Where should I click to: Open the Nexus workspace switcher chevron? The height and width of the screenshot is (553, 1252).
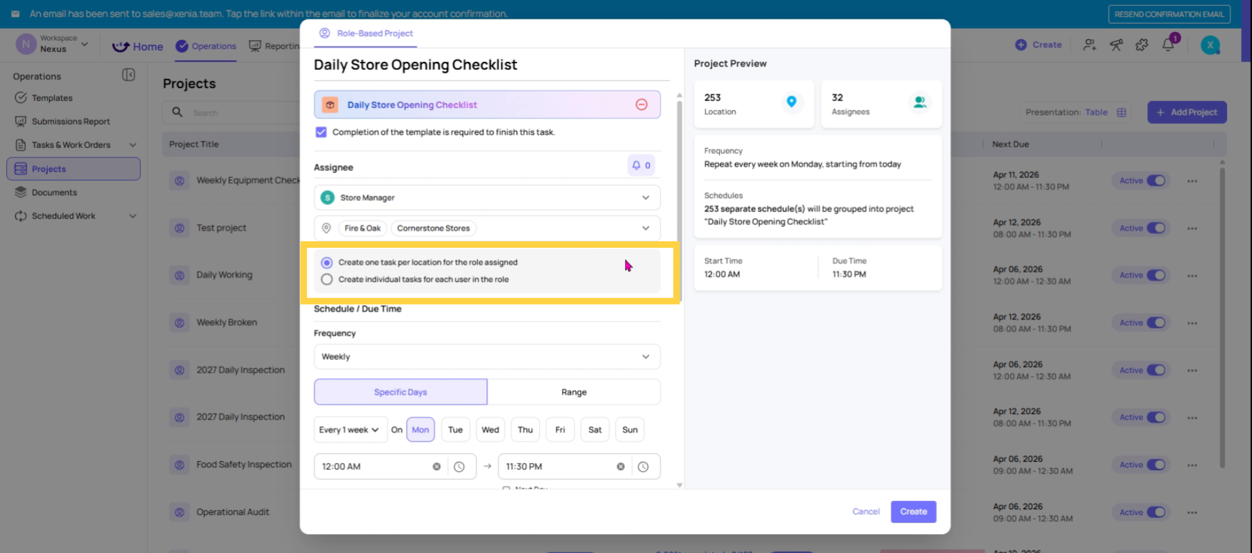coord(85,44)
